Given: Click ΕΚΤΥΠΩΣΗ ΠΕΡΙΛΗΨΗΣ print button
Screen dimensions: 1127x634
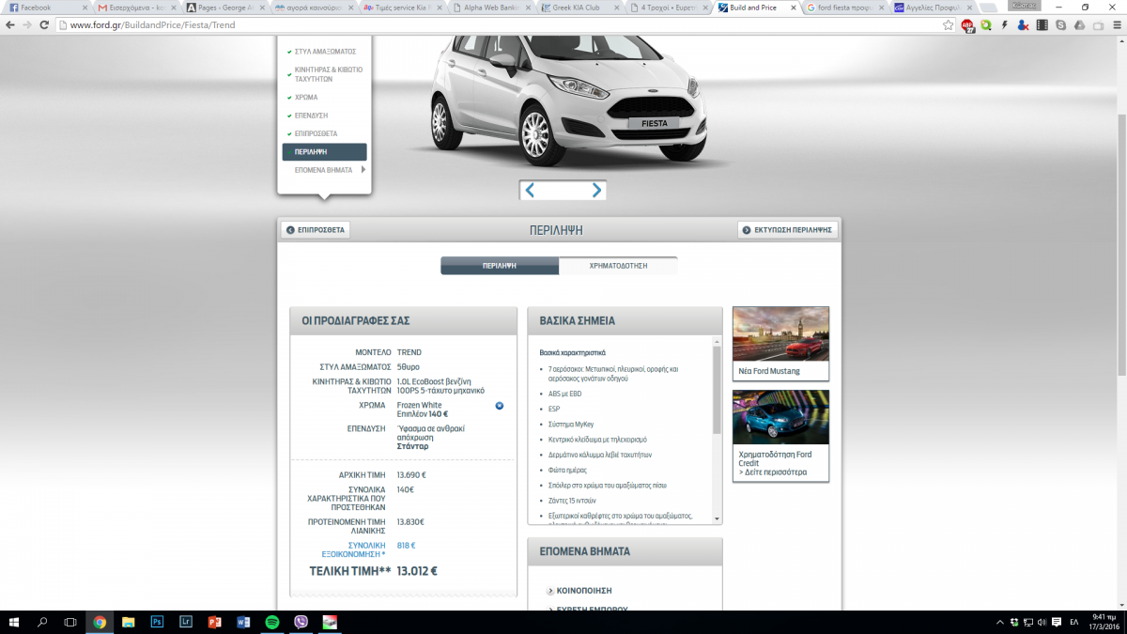Looking at the screenshot, I should coord(787,229).
